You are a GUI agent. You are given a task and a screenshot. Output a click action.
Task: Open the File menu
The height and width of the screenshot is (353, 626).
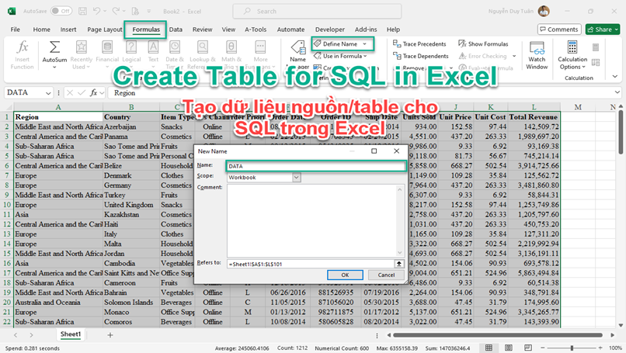coord(16,29)
